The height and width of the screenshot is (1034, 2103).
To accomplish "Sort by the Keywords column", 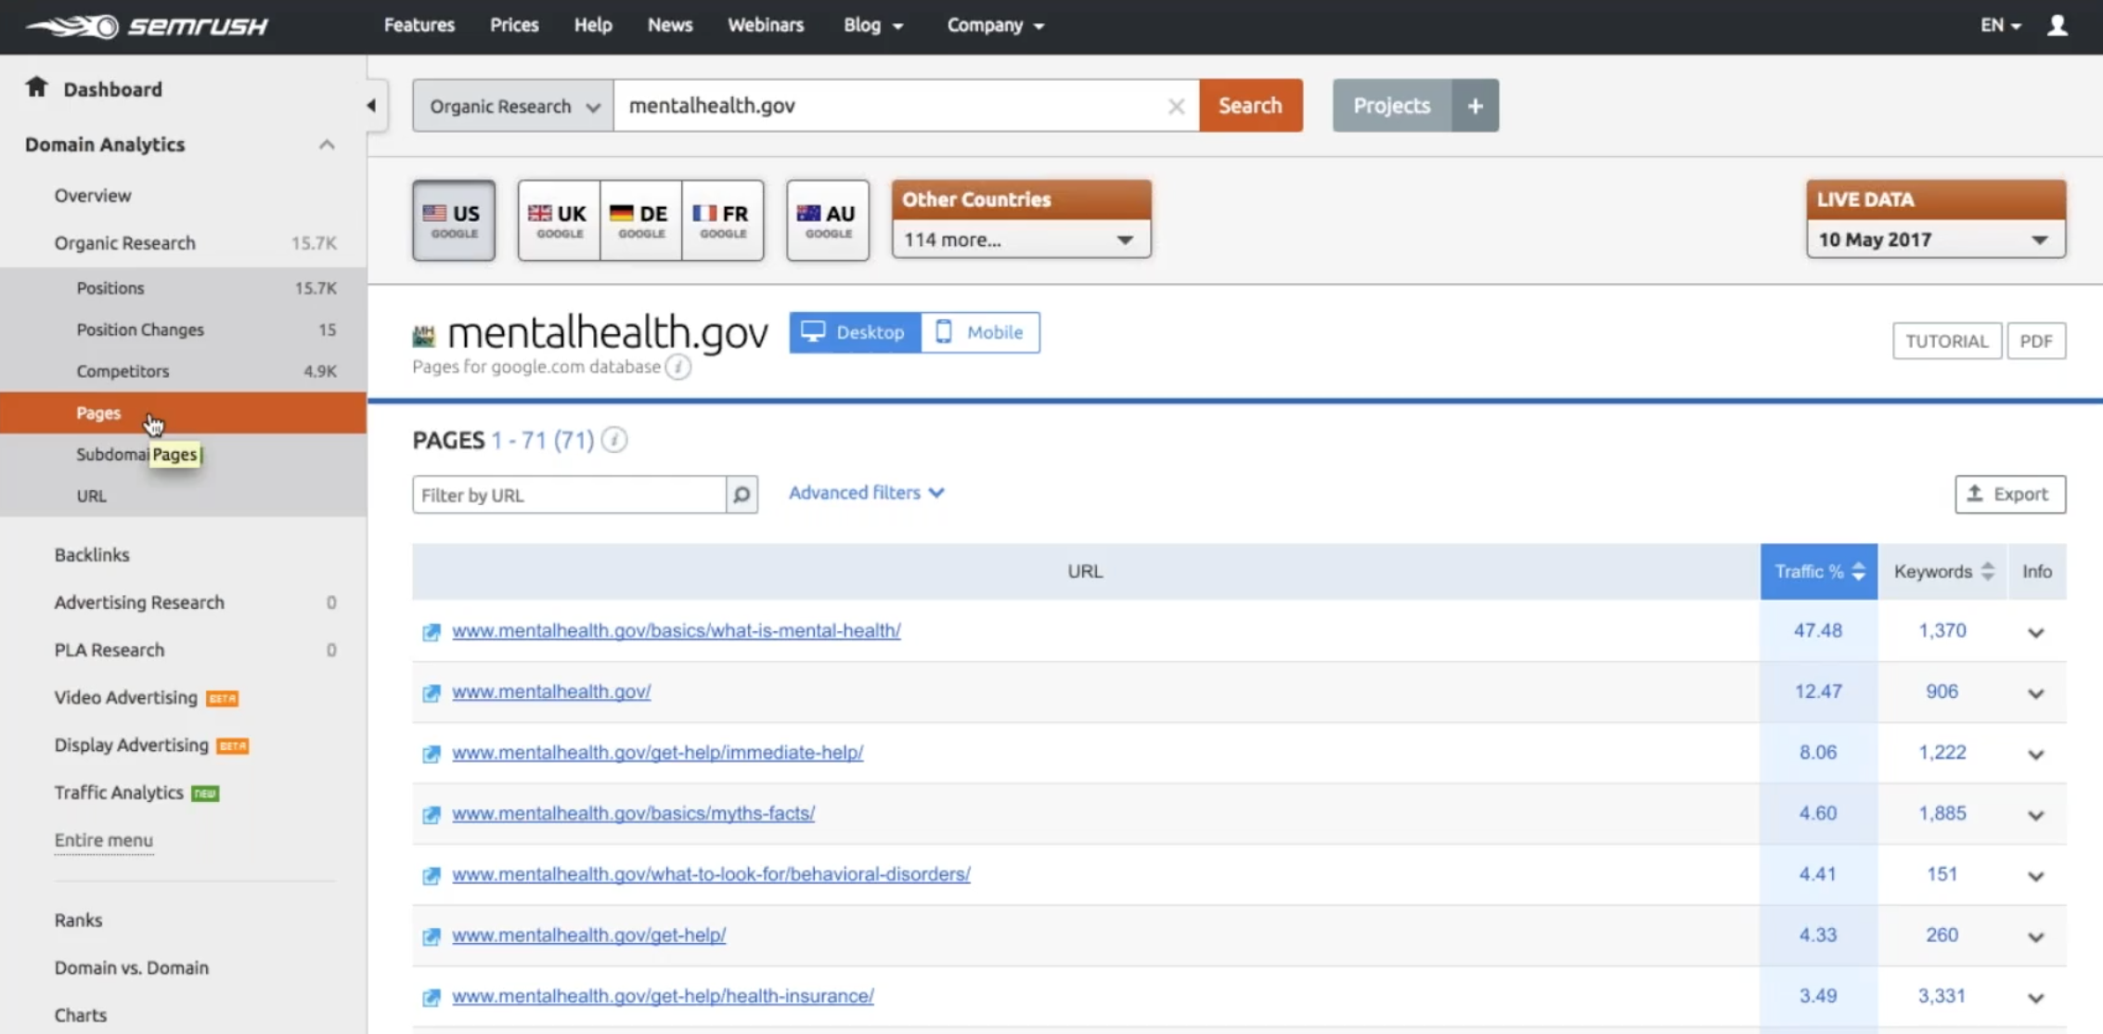I will tap(1943, 572).
